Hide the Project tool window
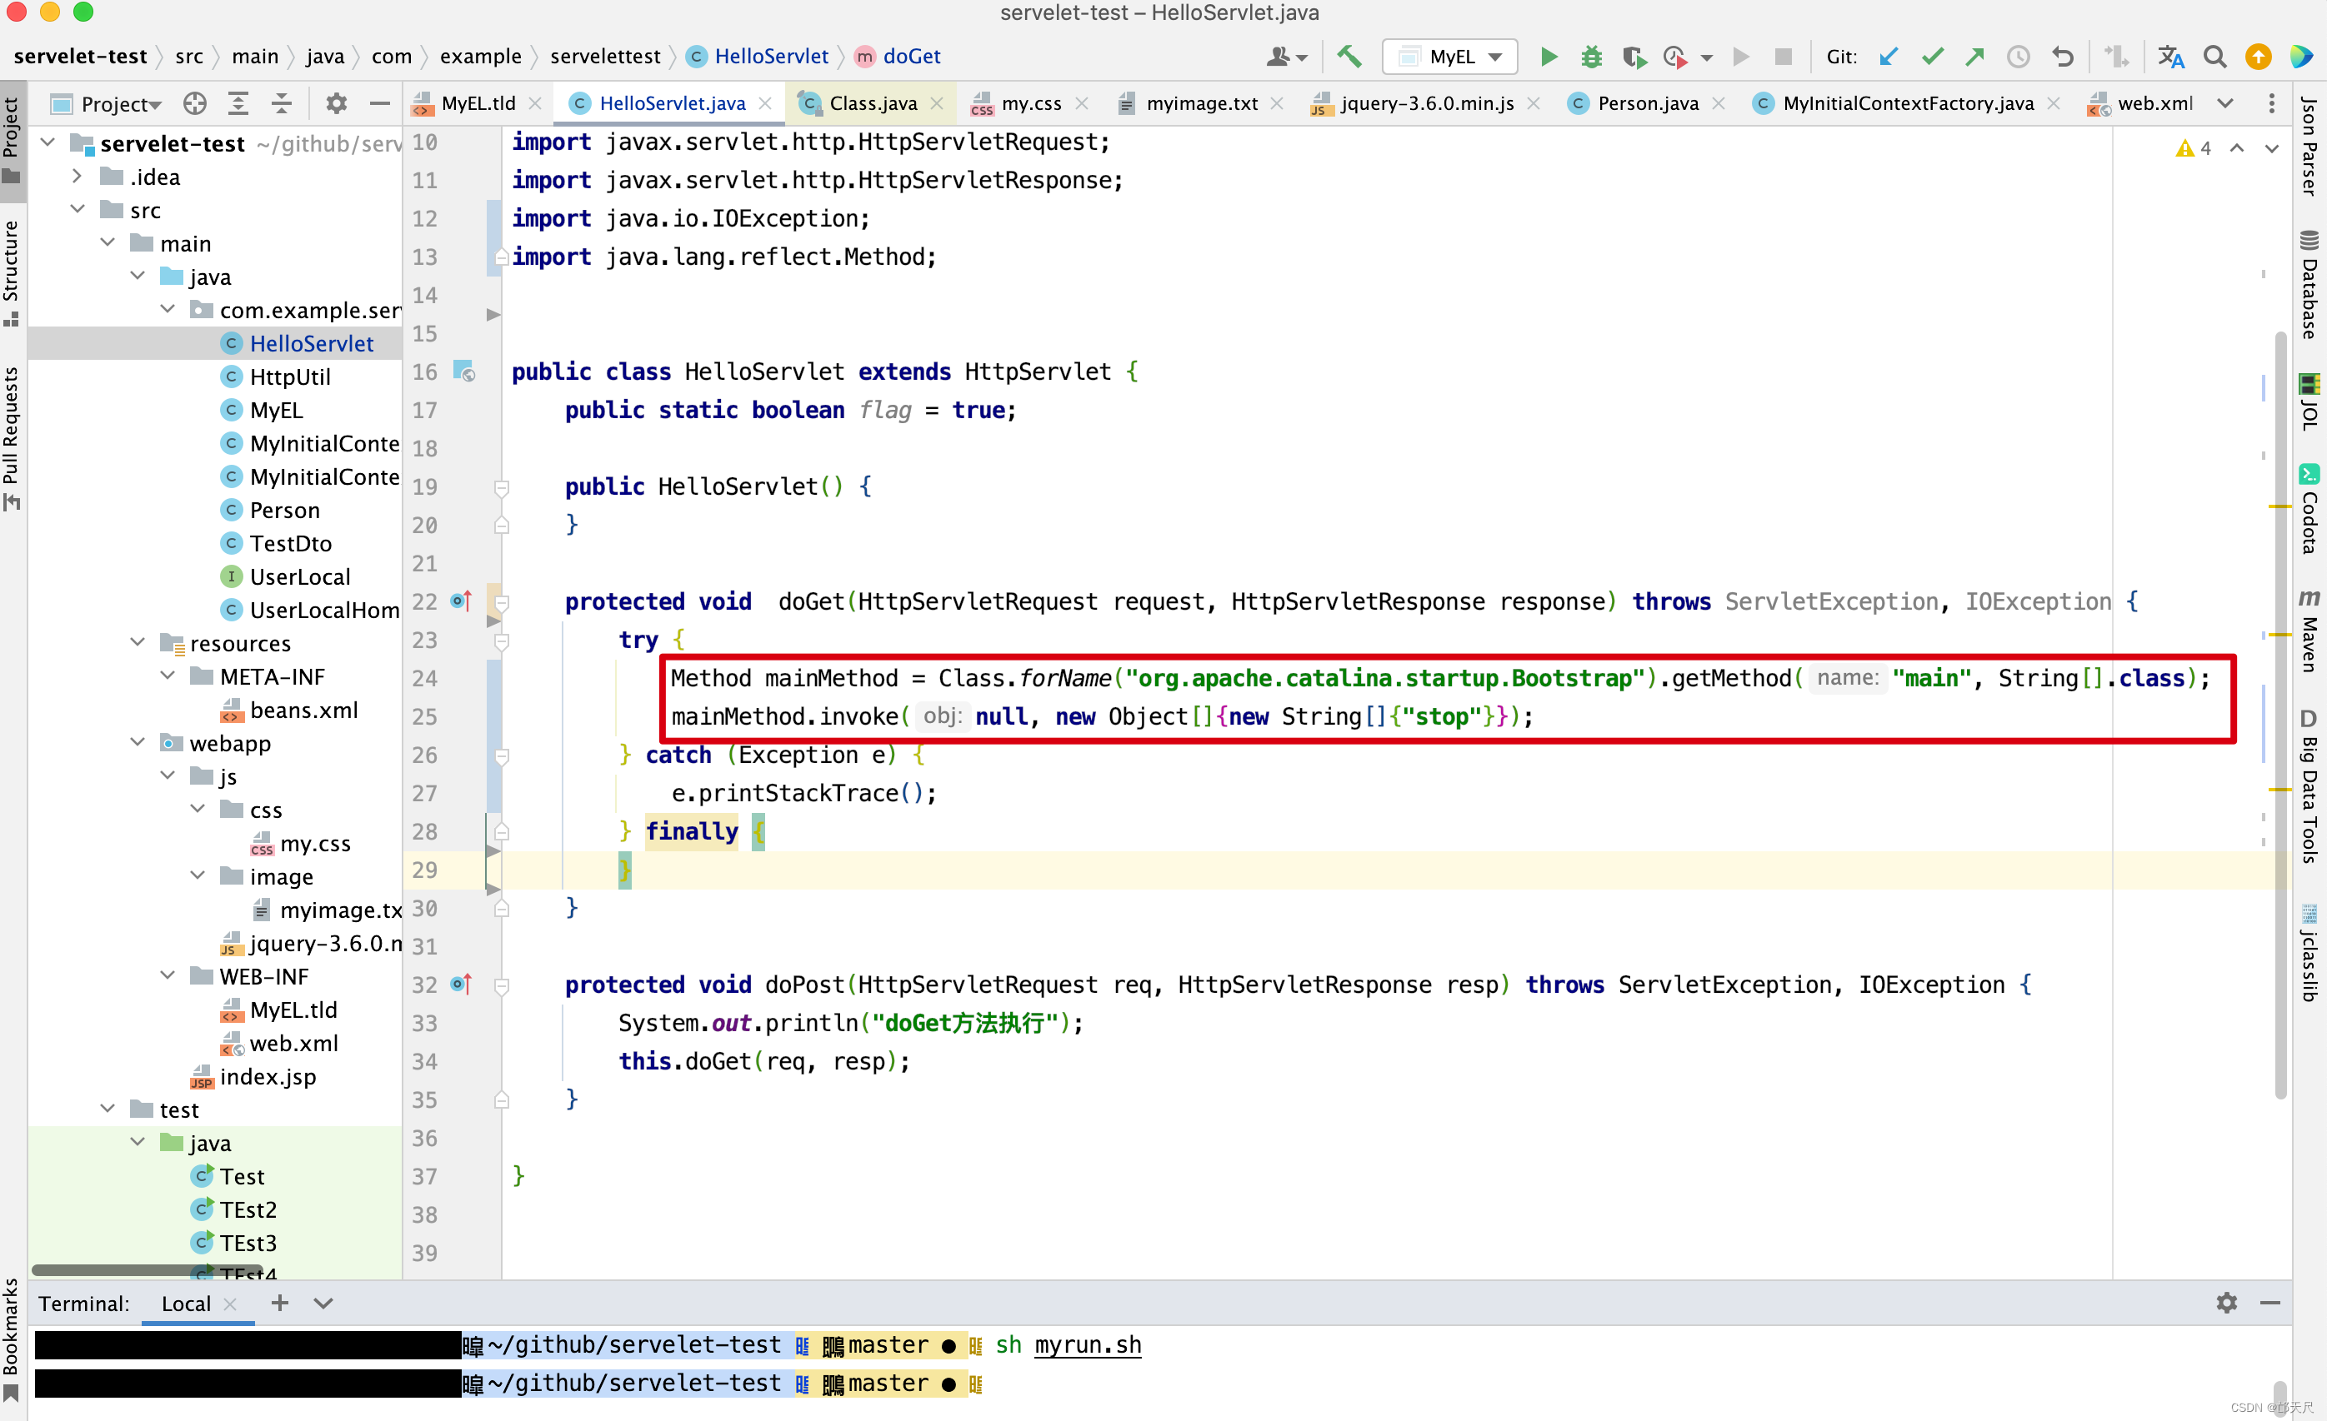The height and width of the screenshot is (1421, 2327). click(x=380, y=104)
